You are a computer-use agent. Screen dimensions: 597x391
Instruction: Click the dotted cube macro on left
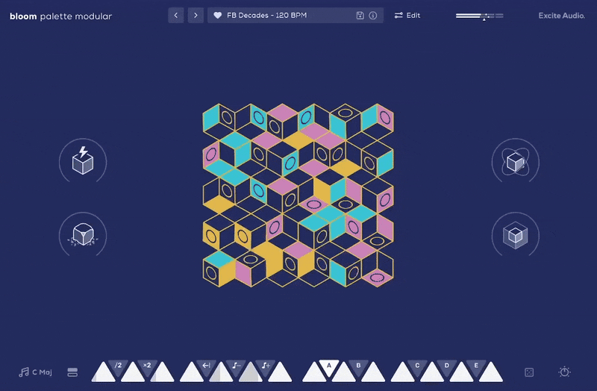coord(82,236)
